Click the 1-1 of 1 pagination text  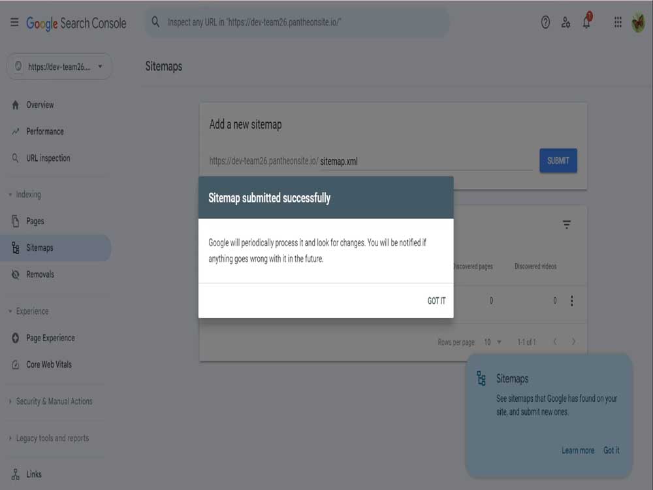coord(526,342)
